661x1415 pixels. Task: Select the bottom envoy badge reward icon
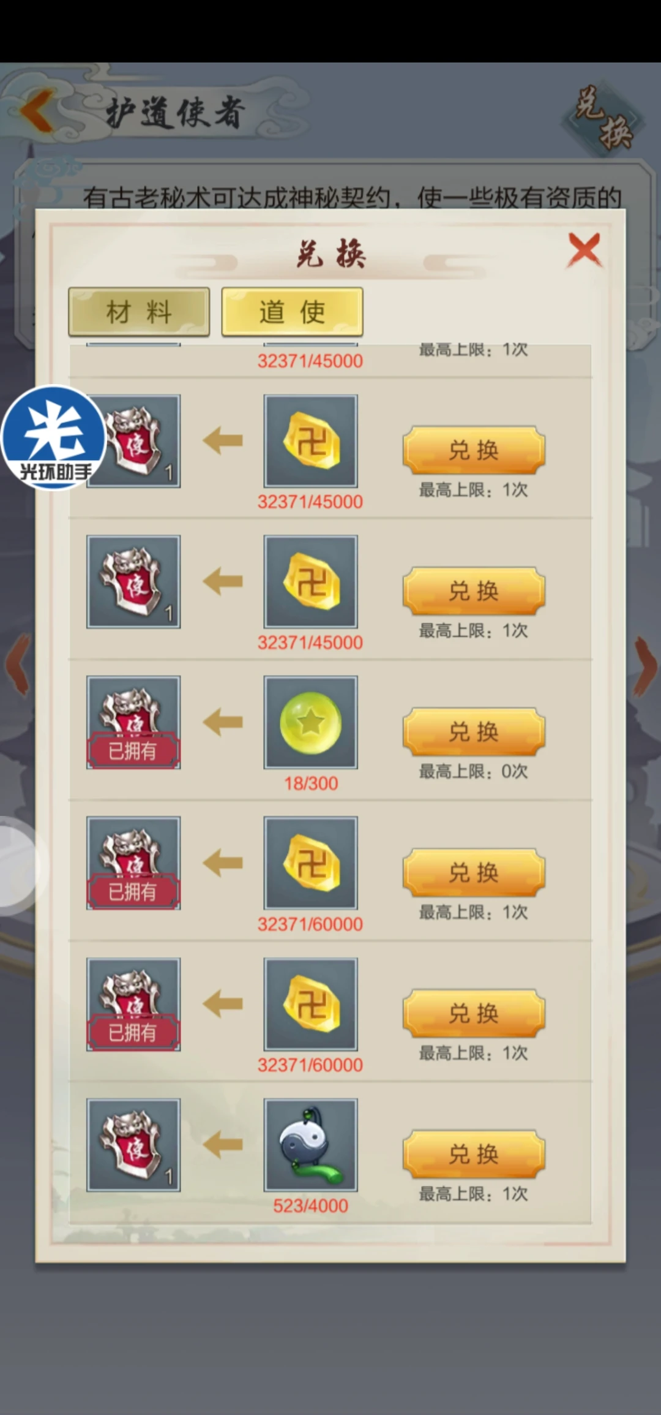click(x=133, y=1145)
